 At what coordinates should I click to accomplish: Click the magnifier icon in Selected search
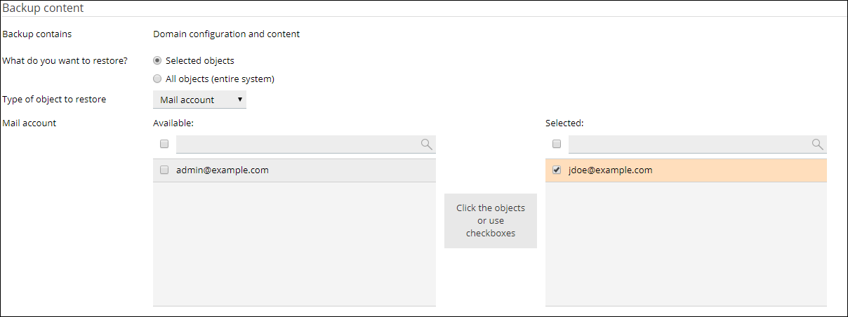click(x=817, y=144)
